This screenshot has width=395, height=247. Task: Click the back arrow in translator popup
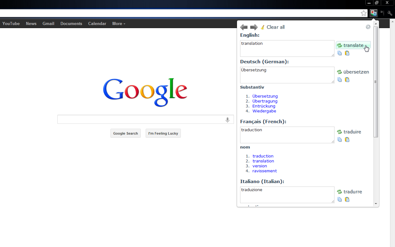click(x=244, y=27)
